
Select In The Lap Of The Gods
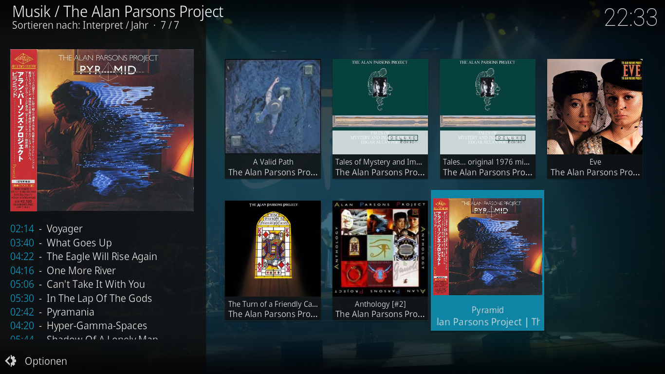(x=81, y=298)
